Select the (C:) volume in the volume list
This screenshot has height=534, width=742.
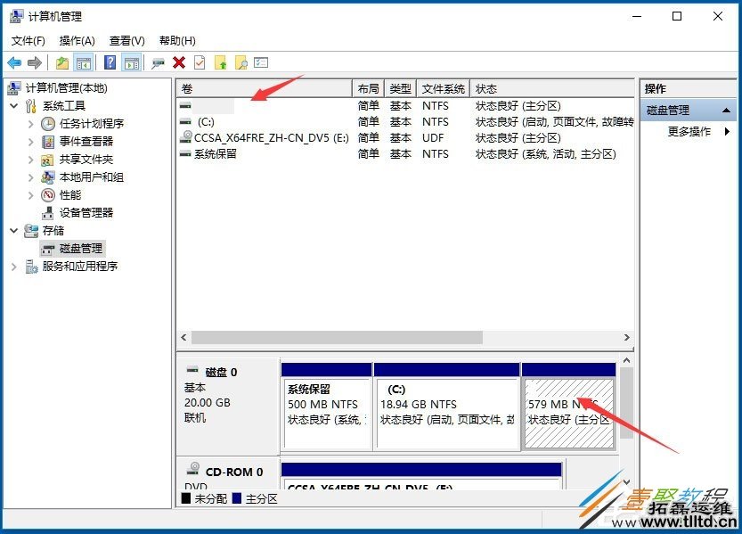tap(207, 122)
